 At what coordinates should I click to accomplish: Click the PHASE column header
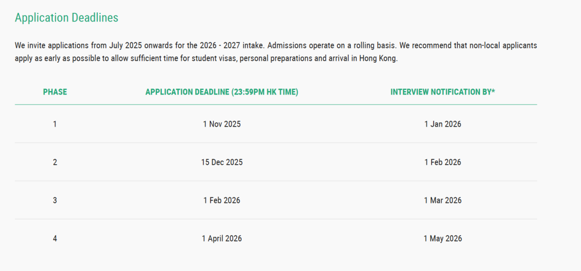point(55,92)
